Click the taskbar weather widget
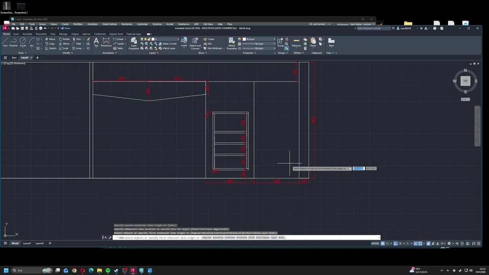Viewport: 489px width, 275px height. (419, 270)
